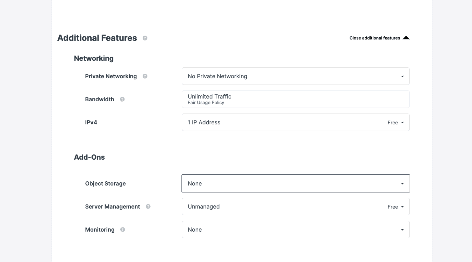This screenshot has width=472, height=262.
Task: Click the Add-Ons section heading
Action: tap(89, 157)
